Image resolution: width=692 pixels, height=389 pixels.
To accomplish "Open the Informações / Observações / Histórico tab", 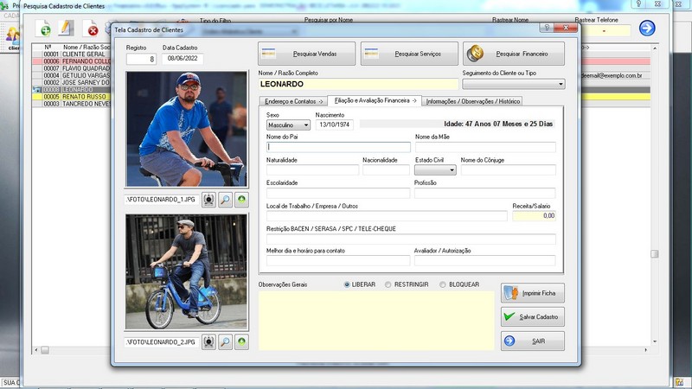I will (473, 101).
